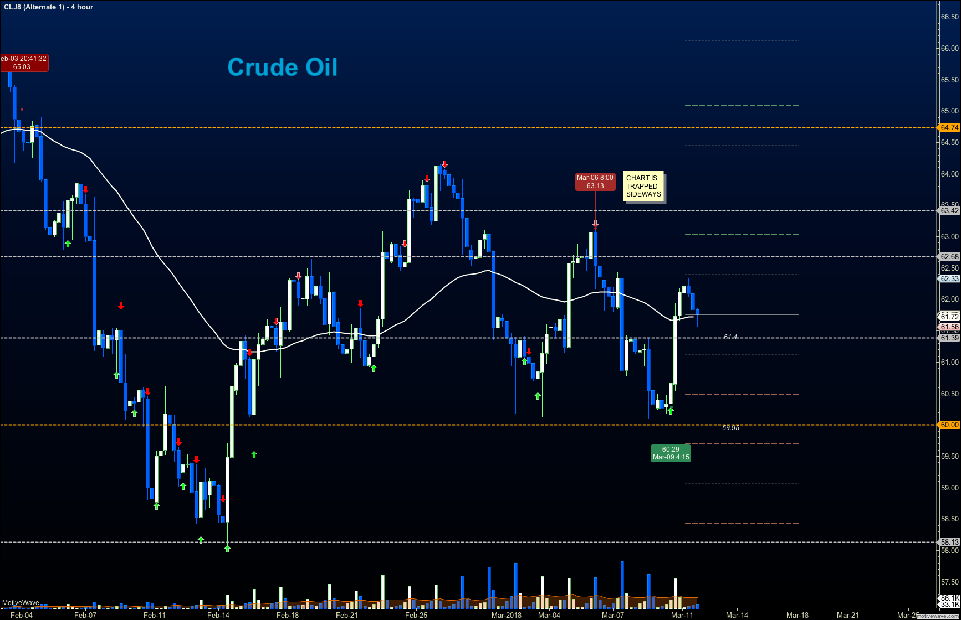This screenshot has width=961, height=620.
Task: Select the 61.72 last price tag
Action: pos(949,317)
